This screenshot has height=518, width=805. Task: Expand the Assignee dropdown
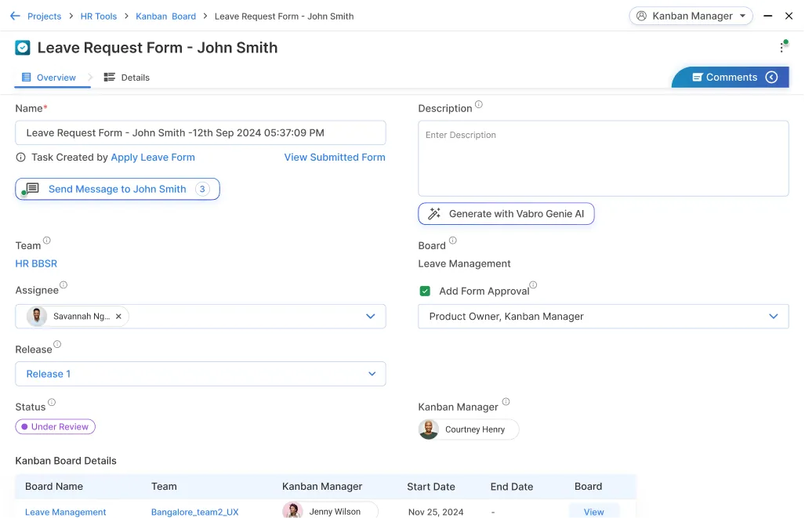tap(371, 317)
